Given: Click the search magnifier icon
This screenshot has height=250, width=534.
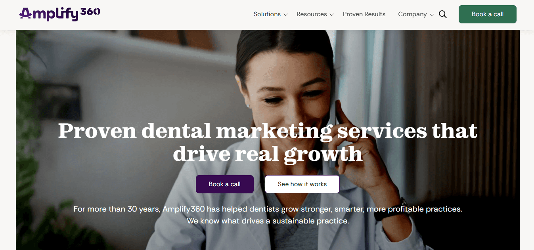Looking at the screenshot, I should tap(443, 15).
